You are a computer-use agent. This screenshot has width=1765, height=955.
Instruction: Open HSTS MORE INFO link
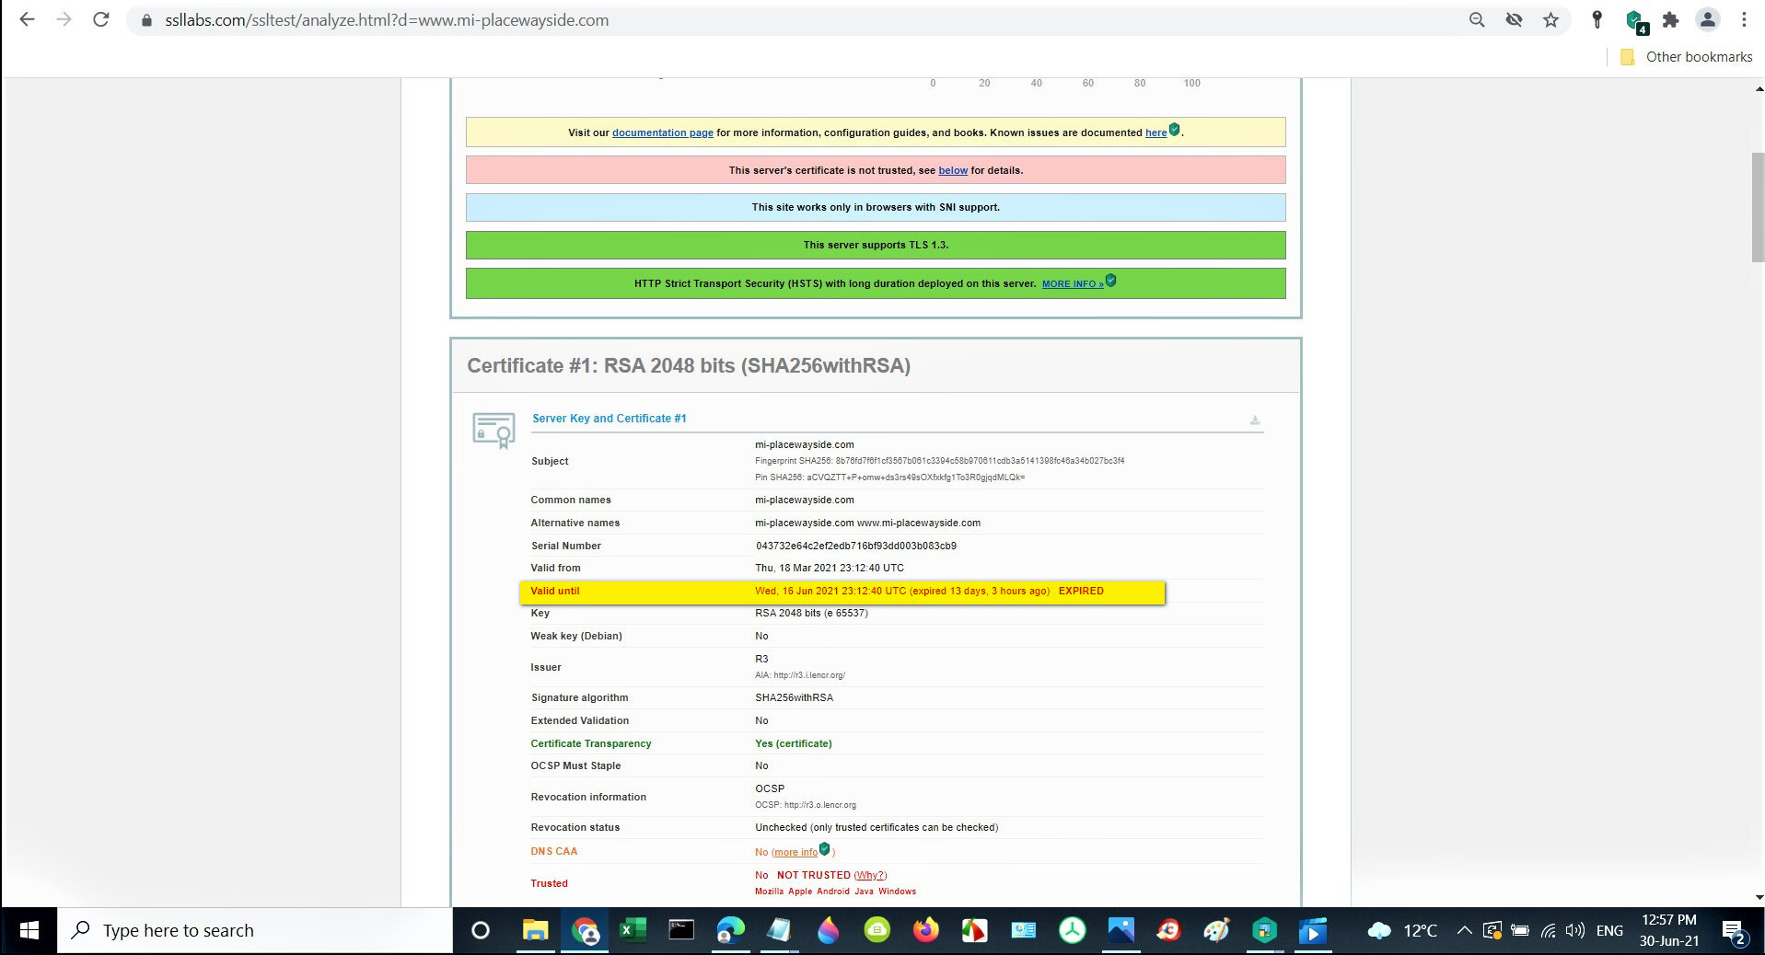coord(1073,283)
